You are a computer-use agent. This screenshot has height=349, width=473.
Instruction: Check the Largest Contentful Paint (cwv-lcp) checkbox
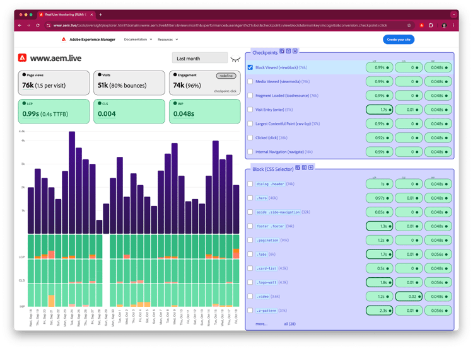coord(250,123)
